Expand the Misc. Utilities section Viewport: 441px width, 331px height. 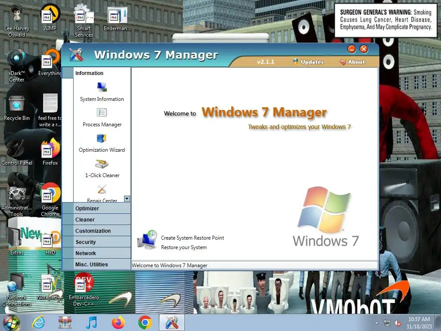(96, 265)
